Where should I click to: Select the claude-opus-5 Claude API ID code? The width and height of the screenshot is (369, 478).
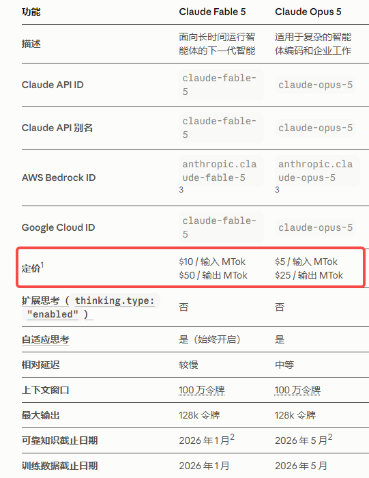[x=315, y=85]
